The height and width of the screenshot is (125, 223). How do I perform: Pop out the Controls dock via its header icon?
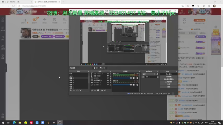(x=176, y=71)
